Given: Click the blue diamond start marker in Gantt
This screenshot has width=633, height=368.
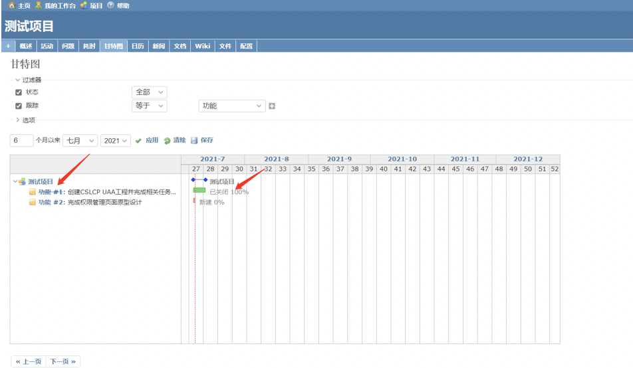Looking at the screenshot, I should pyautogui.click(x=193, y=179).
